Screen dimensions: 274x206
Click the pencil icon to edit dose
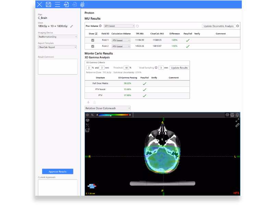click(x=72, y=26)
